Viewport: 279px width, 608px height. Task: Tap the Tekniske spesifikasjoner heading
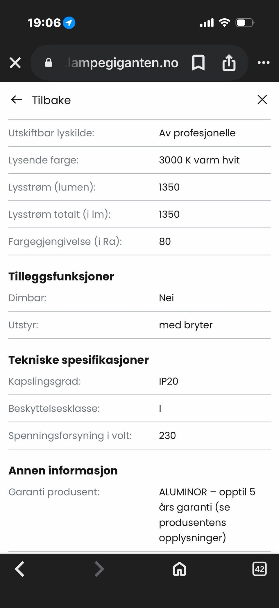point(78,360)
